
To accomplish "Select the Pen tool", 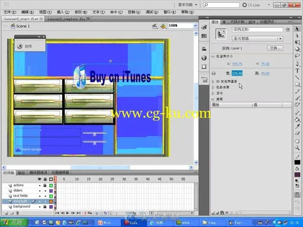I will point(297,64).
